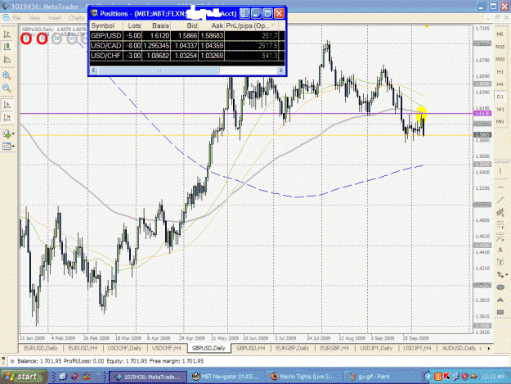
Task: Select the vertical line drawing tool
Action: coord(500,172)
